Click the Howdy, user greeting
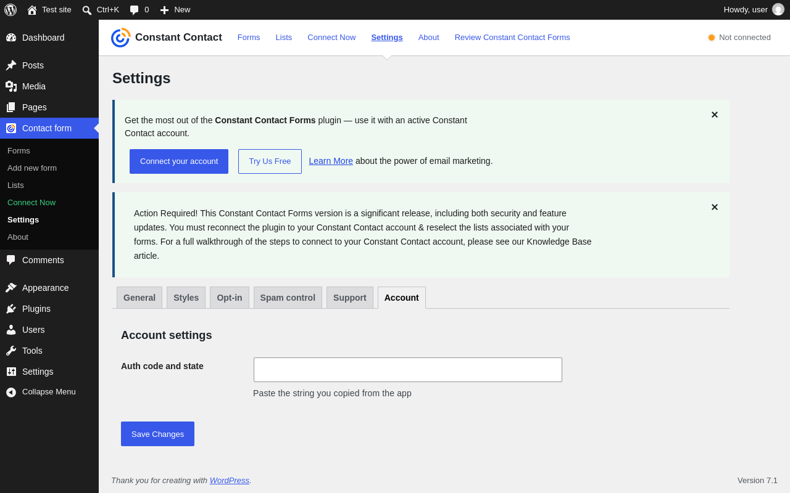Image resolution: width=790 pixels, height=493 pixels. click(x=746, y=10)
